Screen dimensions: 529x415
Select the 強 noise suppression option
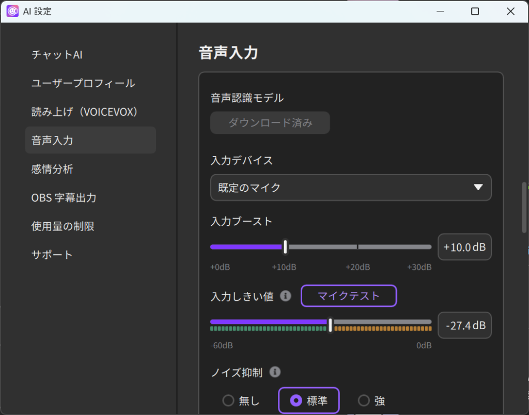pyautogui.click(x=371, y=401)
